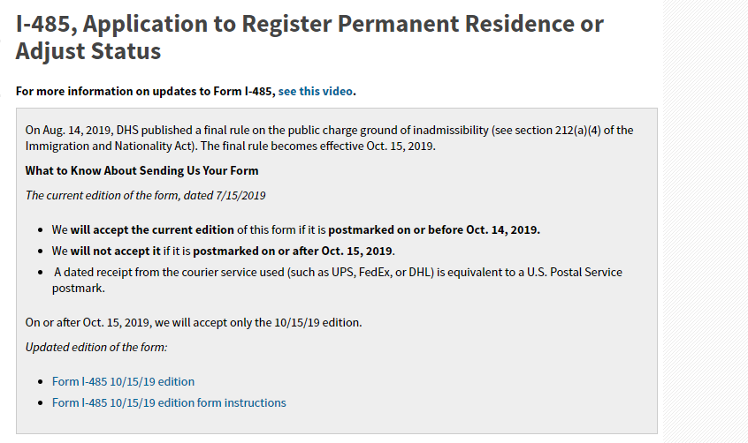Click 'postmarked on or before Oct. 14, 2019' text

tap(434, 229)
